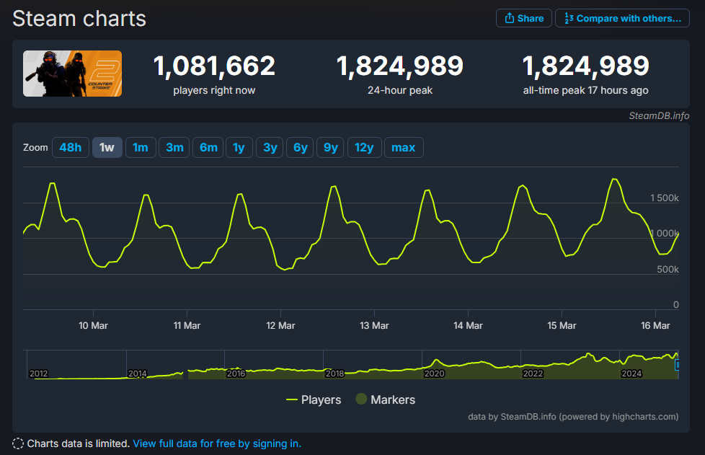The image size is (705, 455).
Task: Click the Counter-Strike 2 game thumbnail
Action: point(72,74)
